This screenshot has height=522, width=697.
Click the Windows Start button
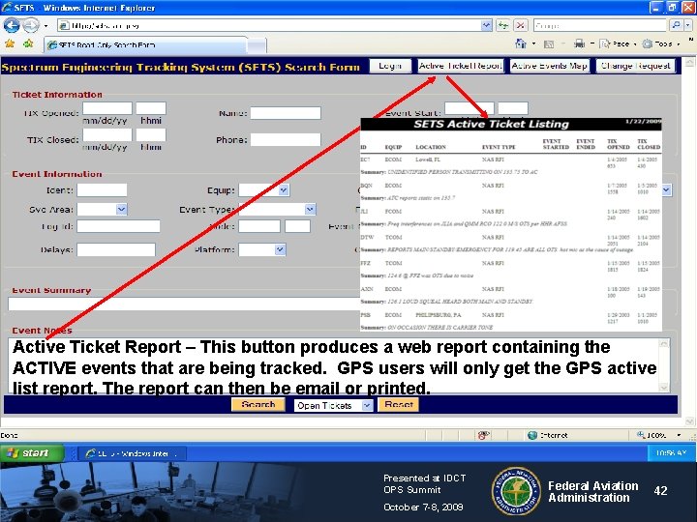[33, 452]
